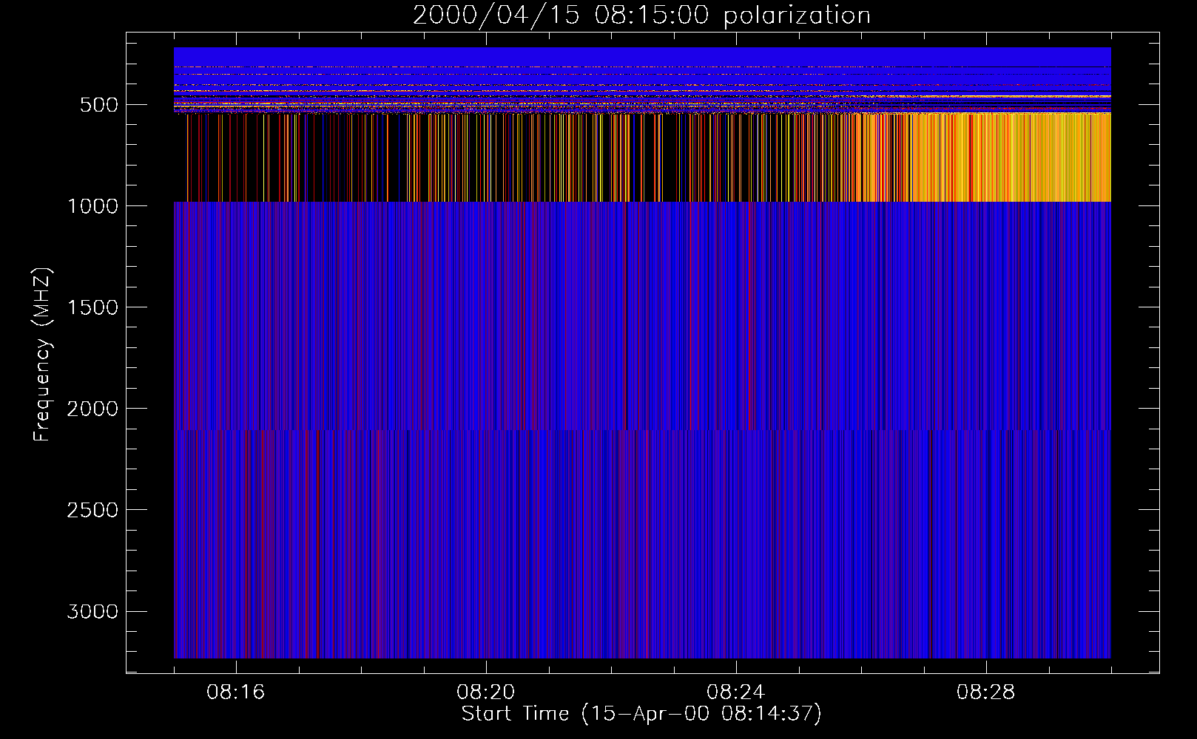Pick the 2500 frequency tick label
Image resolution: width=1197 pixels, height=739 pixels.
[x=92, y=510]
